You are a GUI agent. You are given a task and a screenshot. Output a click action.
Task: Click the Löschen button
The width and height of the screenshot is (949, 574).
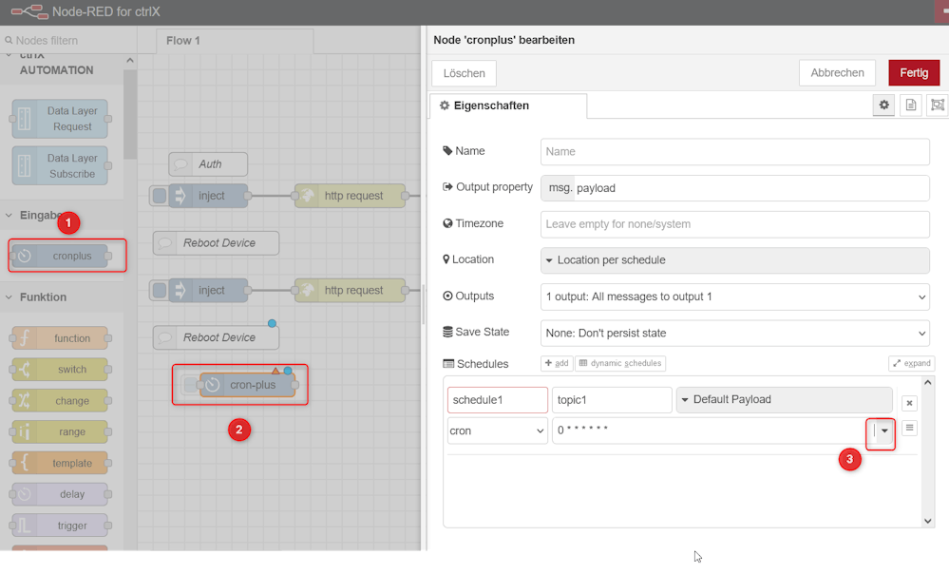[465, 73]
